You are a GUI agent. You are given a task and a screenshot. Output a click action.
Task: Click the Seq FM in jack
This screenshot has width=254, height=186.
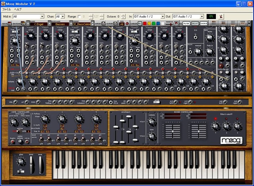tap(111, 102)
